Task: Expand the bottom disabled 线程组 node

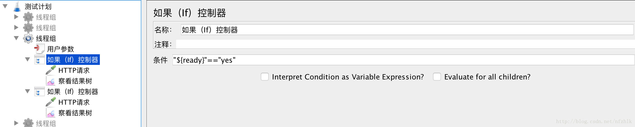Action: [x=16, y=123]
